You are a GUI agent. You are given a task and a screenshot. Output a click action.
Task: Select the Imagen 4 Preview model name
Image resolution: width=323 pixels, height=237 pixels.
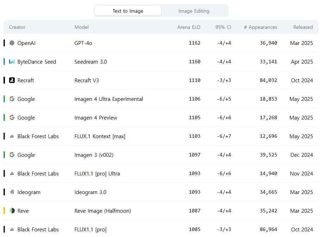click(x=96, y=117)
